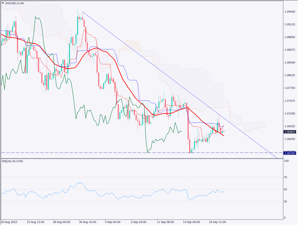298x225 pixels.
Task: Click the 1.06350 horizontal level price tag
Action: click(290, 153)
